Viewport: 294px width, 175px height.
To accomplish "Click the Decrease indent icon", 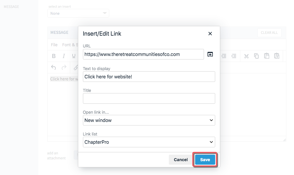I will tap(224, 56).
